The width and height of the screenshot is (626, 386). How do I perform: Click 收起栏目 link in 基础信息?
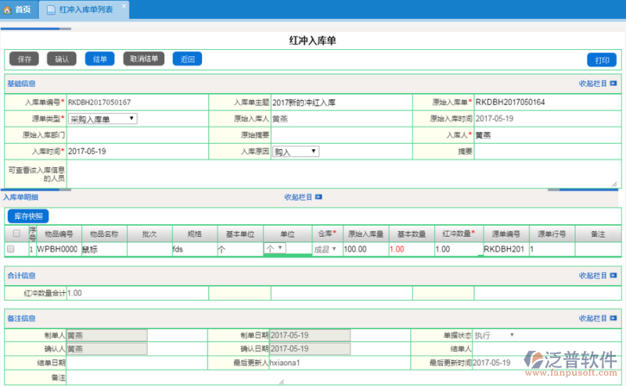[x=593, y=84]
